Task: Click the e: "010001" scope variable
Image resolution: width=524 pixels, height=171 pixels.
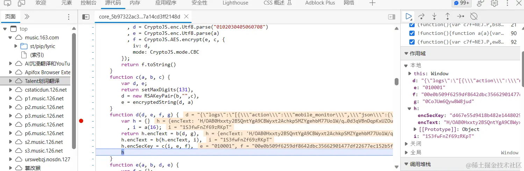Action: 429,87
